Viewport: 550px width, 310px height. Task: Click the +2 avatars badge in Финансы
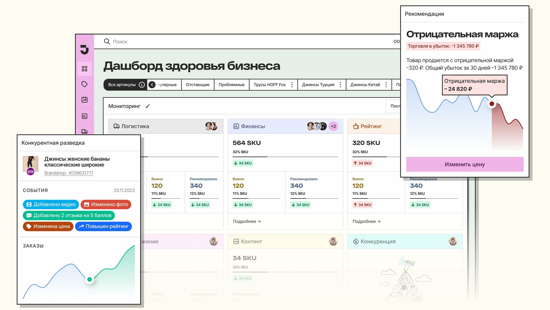(333, 126)
